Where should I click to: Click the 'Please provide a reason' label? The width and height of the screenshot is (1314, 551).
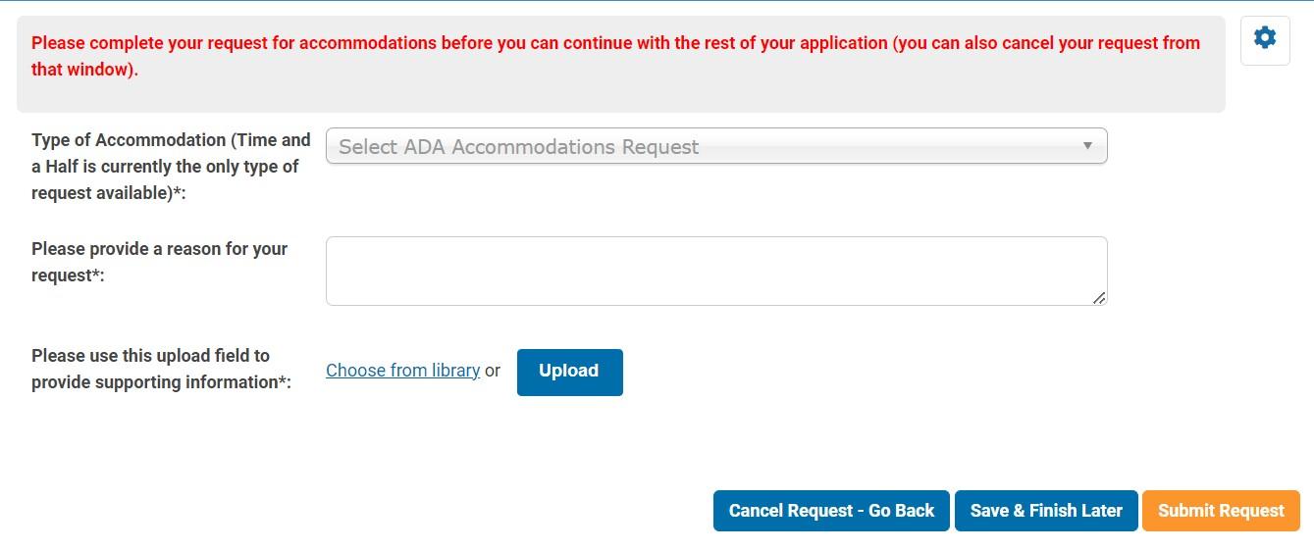pos(159,262)
